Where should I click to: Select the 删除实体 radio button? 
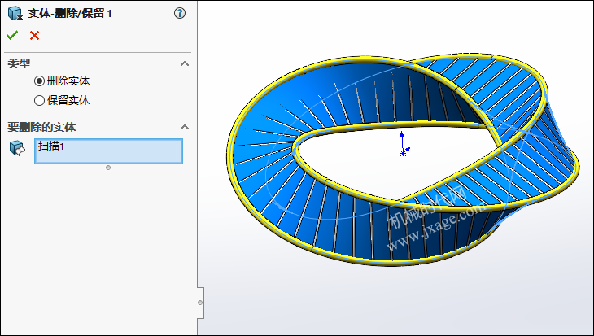(39, 81)
